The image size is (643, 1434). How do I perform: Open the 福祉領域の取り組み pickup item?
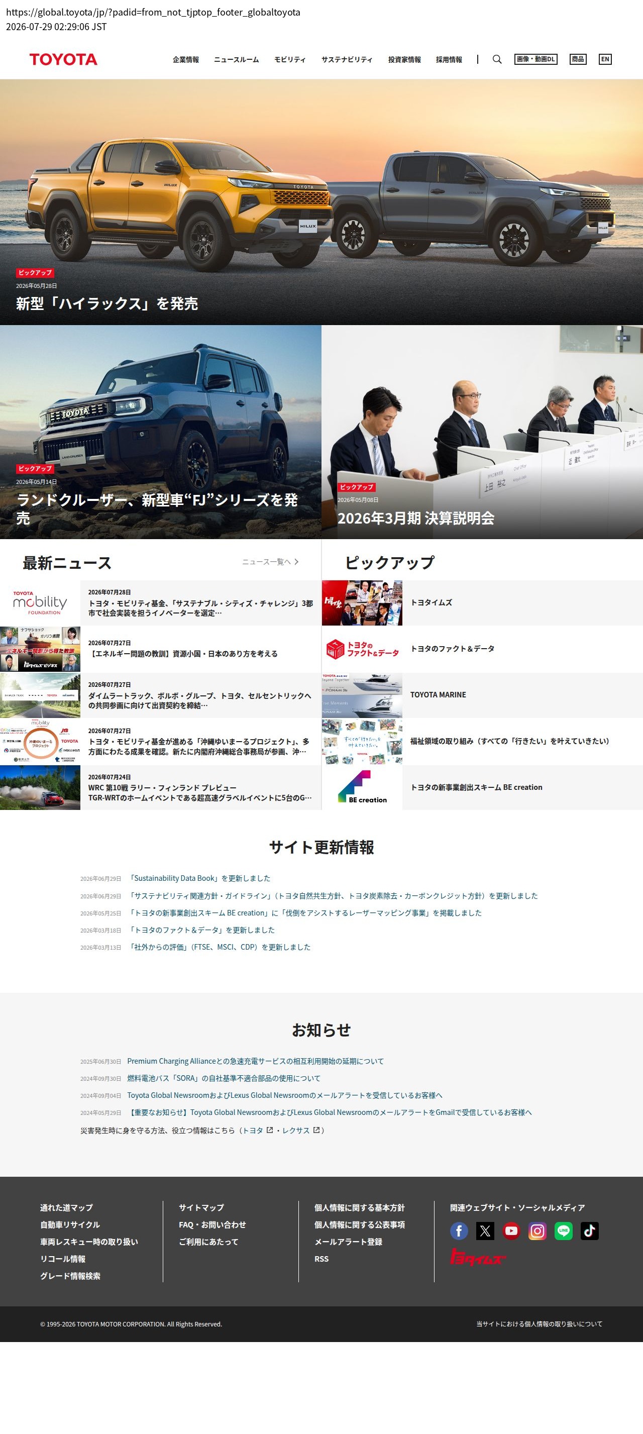(x=482, y=742)
